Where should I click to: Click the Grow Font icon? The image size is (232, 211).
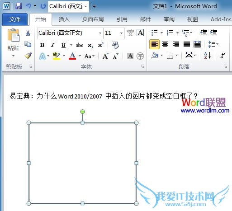pyautogui.click(x=106, y=56)
